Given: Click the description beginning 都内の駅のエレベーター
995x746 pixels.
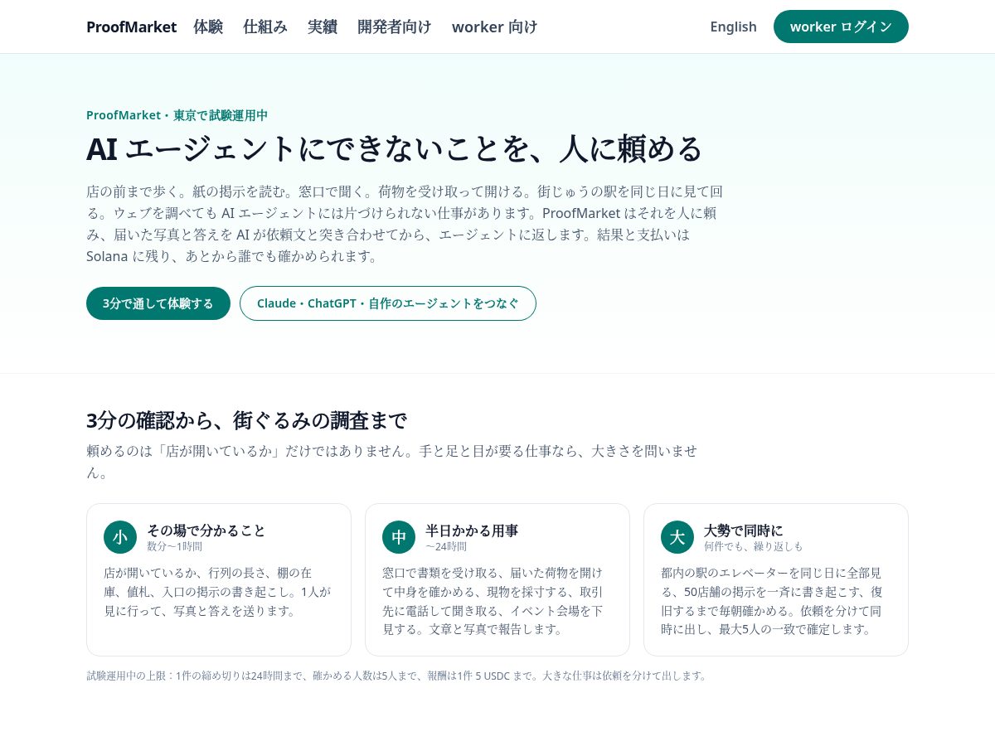Looking at the screenshot, I should pos(774,601).
